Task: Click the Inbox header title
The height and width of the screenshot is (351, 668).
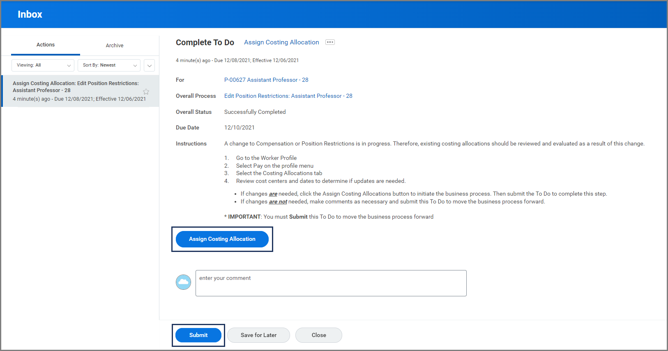Action: pyautogui.click(x=30, y=14)
